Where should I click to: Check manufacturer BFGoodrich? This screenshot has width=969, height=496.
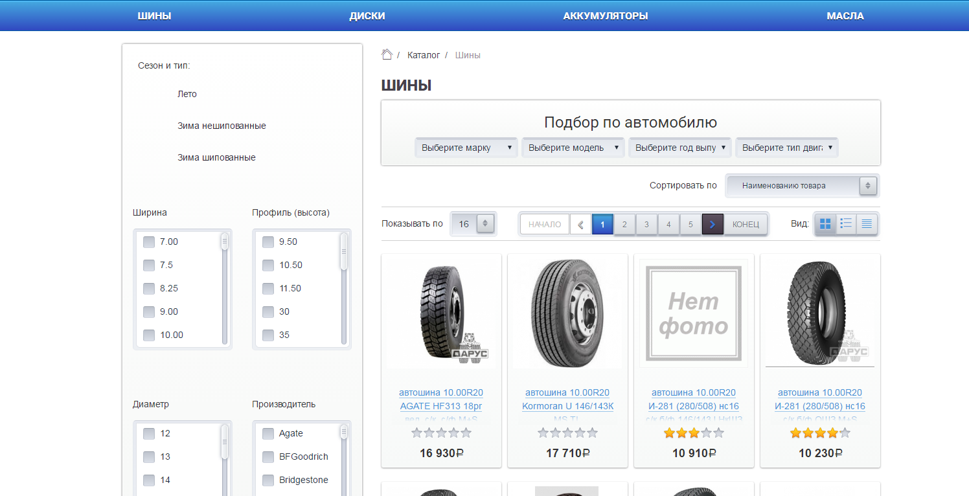pyautogui.click(x=268, y=457)
